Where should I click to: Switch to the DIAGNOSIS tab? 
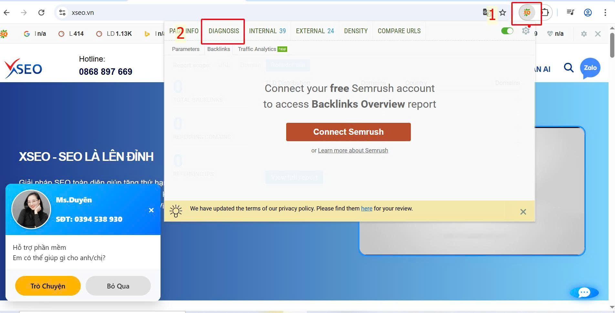coord(224,31)
